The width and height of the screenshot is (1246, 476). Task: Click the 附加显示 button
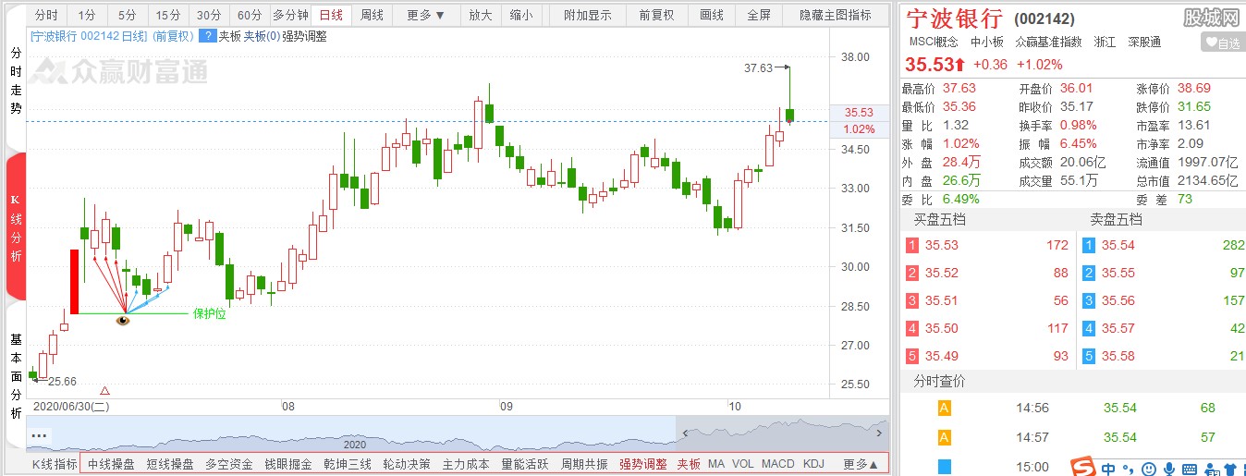587,16
